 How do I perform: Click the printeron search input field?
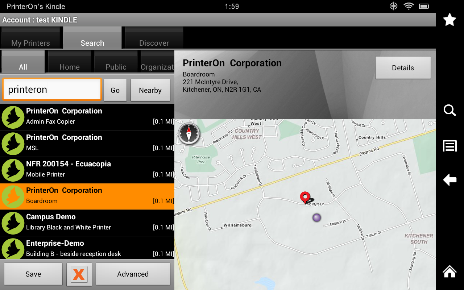pyautogui.click(x=52, y=89)
